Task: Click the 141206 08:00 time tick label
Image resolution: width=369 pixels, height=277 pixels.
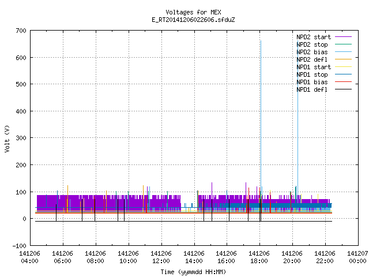Action: (95, 257)
